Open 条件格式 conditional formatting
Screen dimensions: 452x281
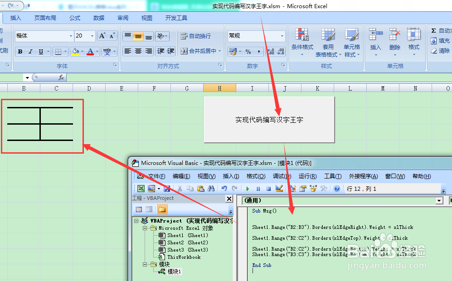pyautogui.click(x=302, y=41)
